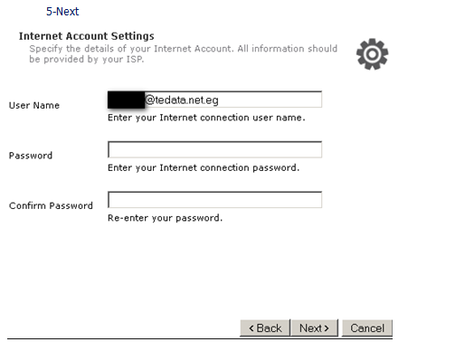
Task: Proceed with the Next button
Action: (x=314, y=328)
